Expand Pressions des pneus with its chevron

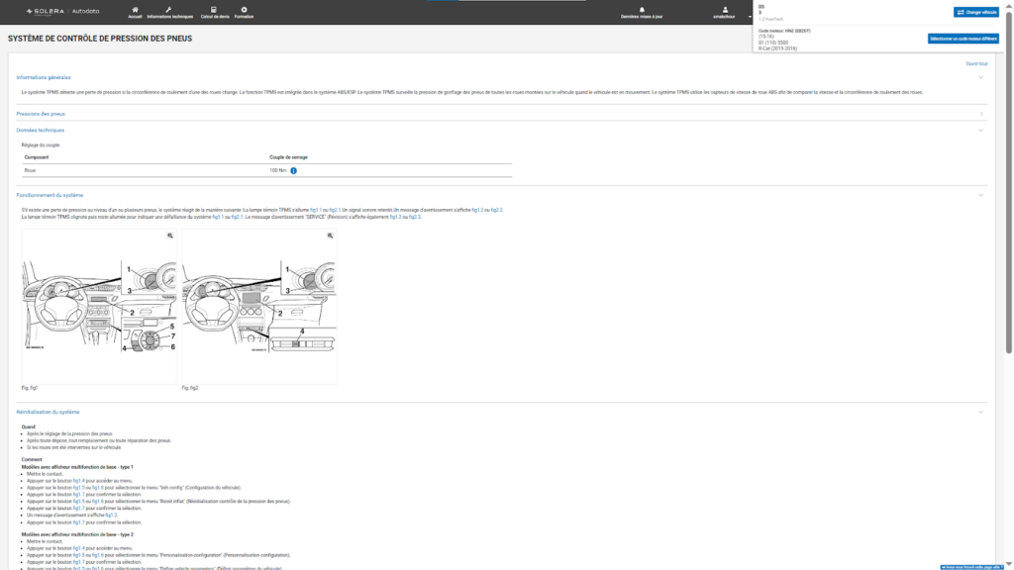981,114
